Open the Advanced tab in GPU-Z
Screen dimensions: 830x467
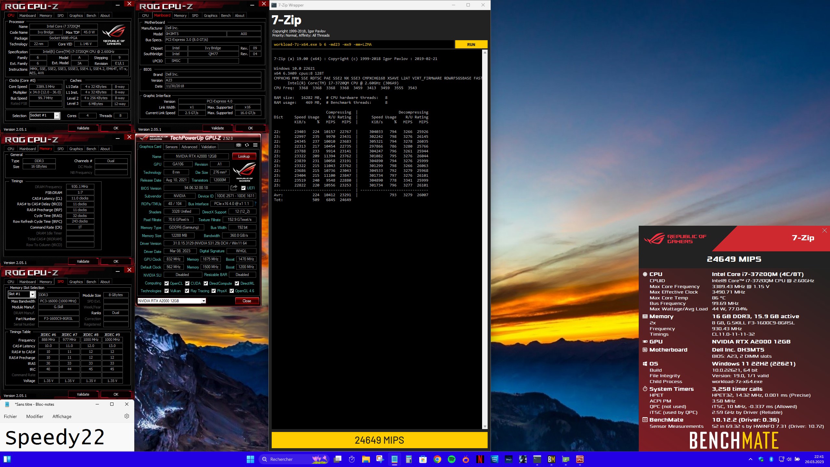click(x=189, y=147)
